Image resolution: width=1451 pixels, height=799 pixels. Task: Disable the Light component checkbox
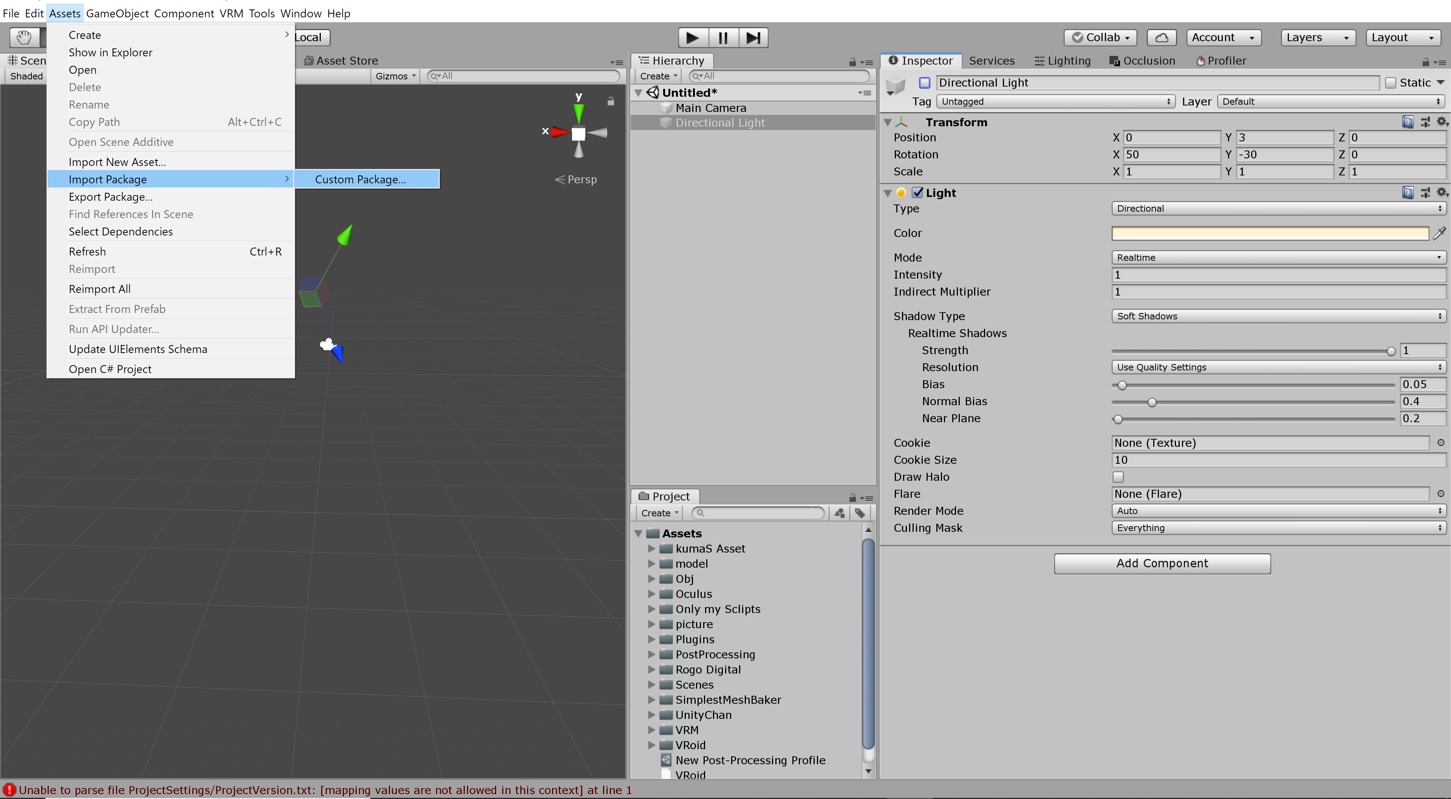917,193
